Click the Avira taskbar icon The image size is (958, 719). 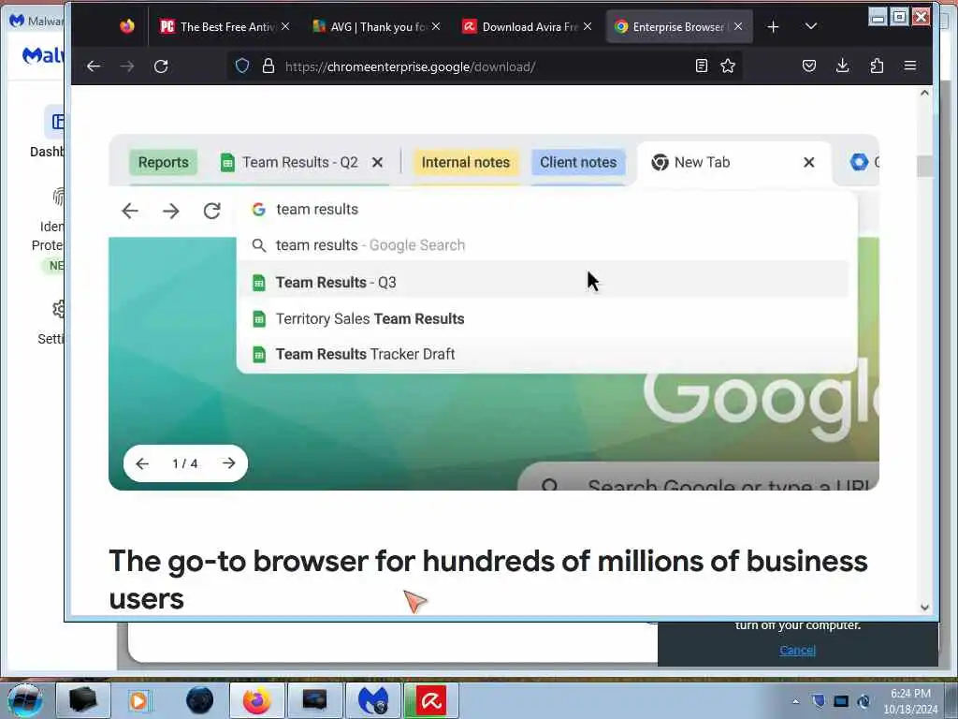tap(431, 700)
